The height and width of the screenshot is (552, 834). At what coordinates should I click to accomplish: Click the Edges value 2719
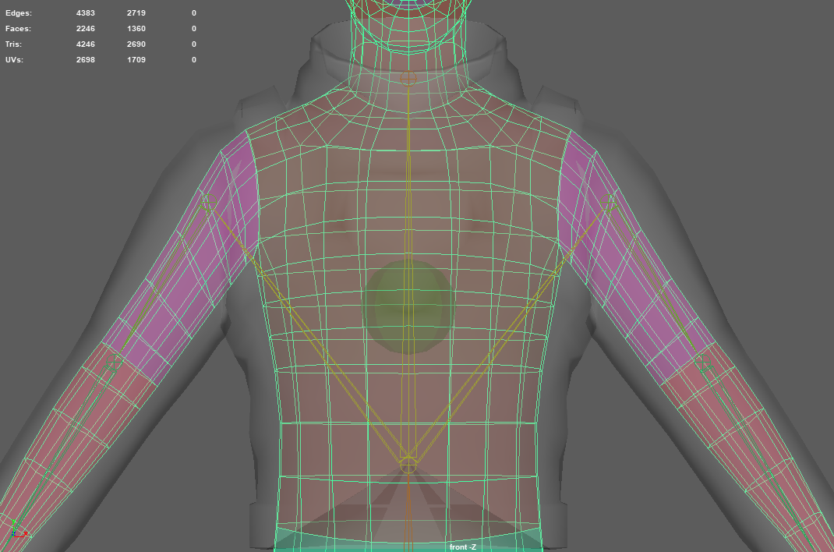(x=136, y=12)
